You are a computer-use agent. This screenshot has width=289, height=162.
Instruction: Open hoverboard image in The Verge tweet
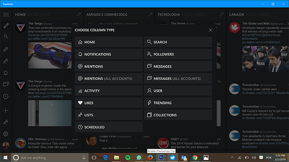pyautogui.click(x=50, y=56)
